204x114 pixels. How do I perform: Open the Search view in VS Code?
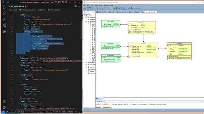[x=4, y=13]
